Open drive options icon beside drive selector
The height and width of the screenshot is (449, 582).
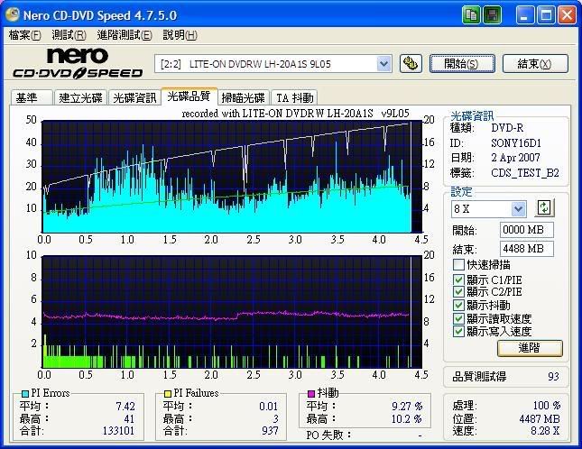(x=411, y=63)
